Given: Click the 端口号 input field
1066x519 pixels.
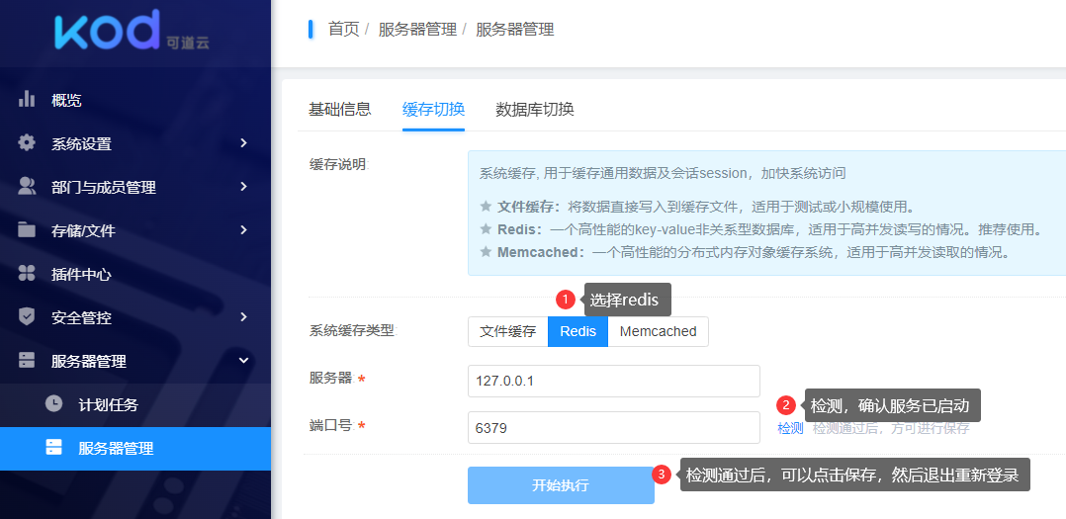Looking at the screenshot, I should (613, 428).
